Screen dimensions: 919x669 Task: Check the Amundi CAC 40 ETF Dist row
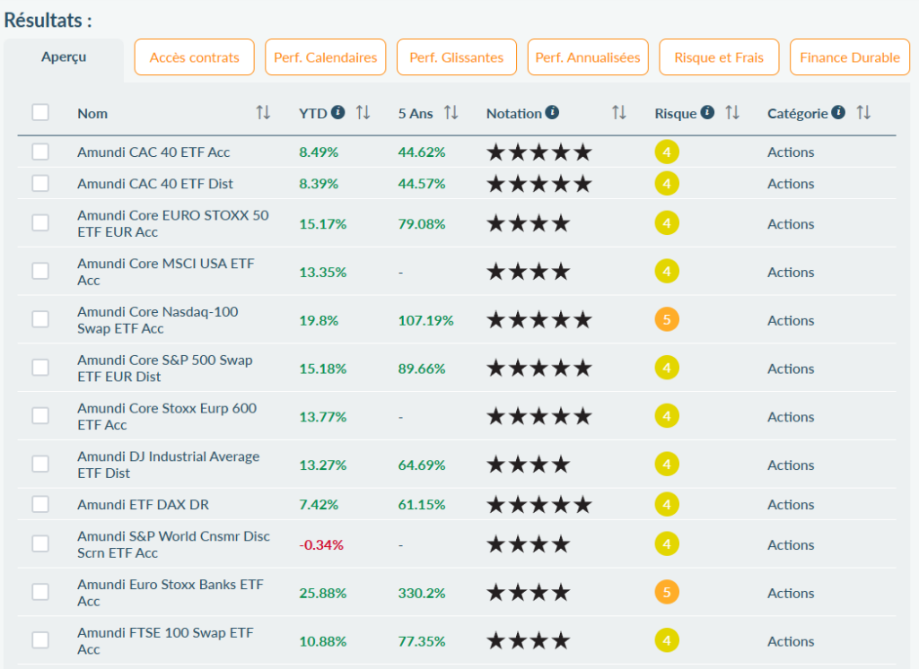40,183
